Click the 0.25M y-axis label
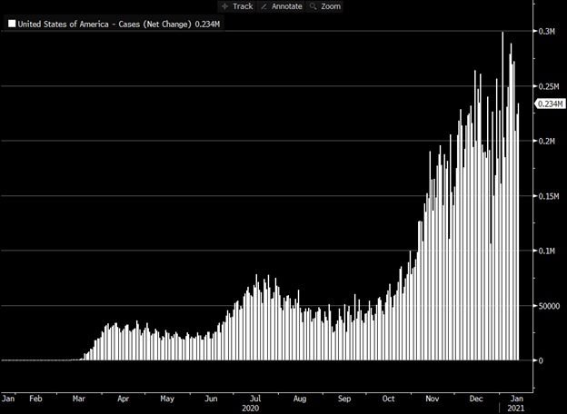 pos(548,86)
